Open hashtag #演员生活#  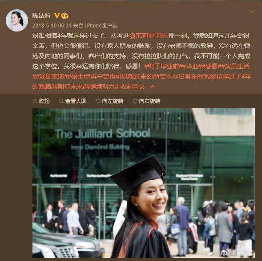click(x=234, y=67)
